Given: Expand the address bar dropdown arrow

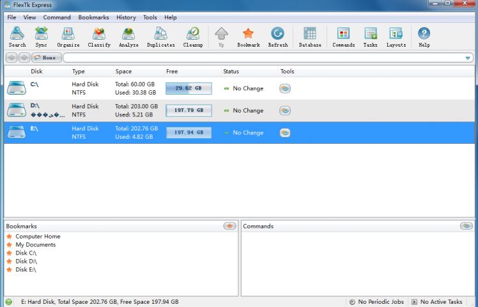Looking at the screenshot, I should [x=468, y=58].
